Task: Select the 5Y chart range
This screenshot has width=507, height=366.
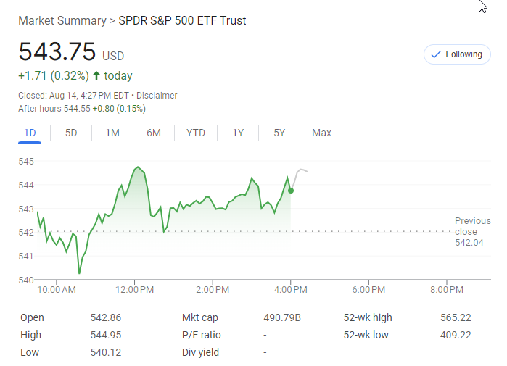Action: coord(279,133)
